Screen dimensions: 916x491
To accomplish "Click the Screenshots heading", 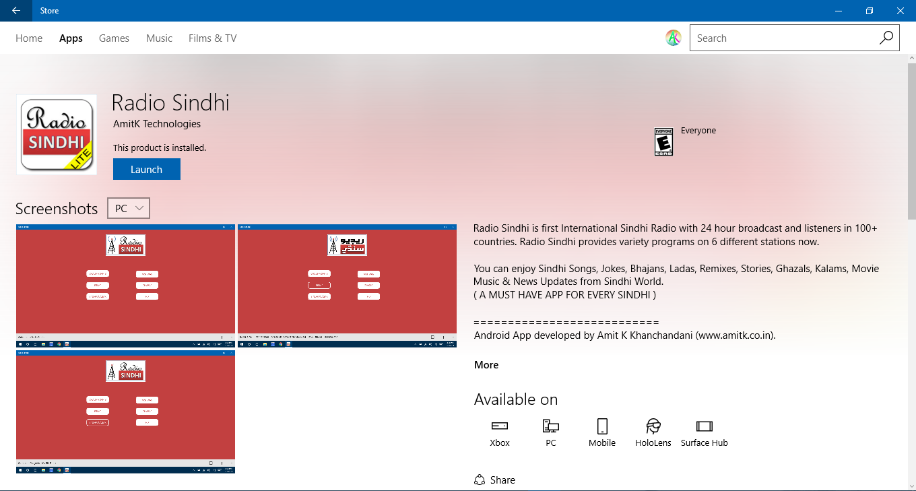I will point(57,209).
